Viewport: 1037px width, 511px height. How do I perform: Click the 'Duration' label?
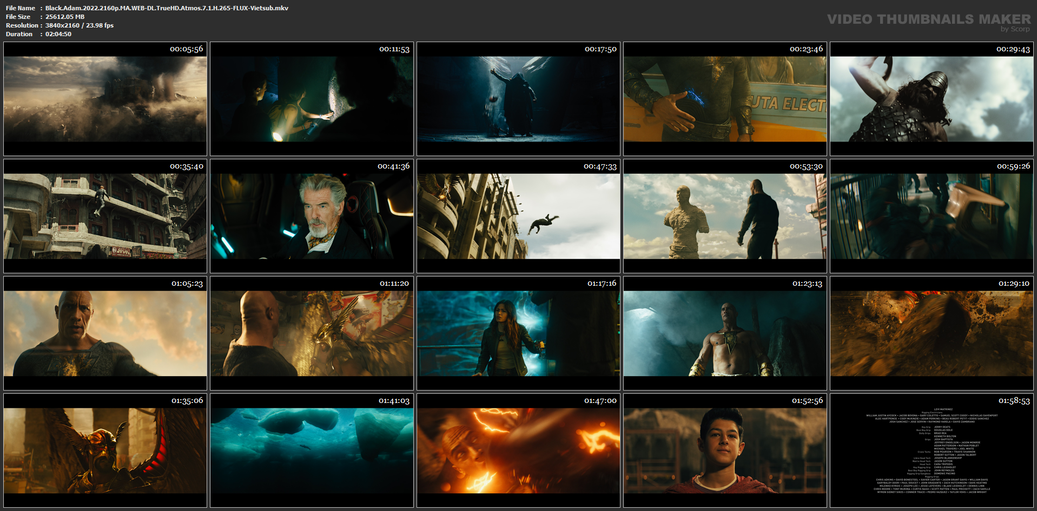[19, 34]
